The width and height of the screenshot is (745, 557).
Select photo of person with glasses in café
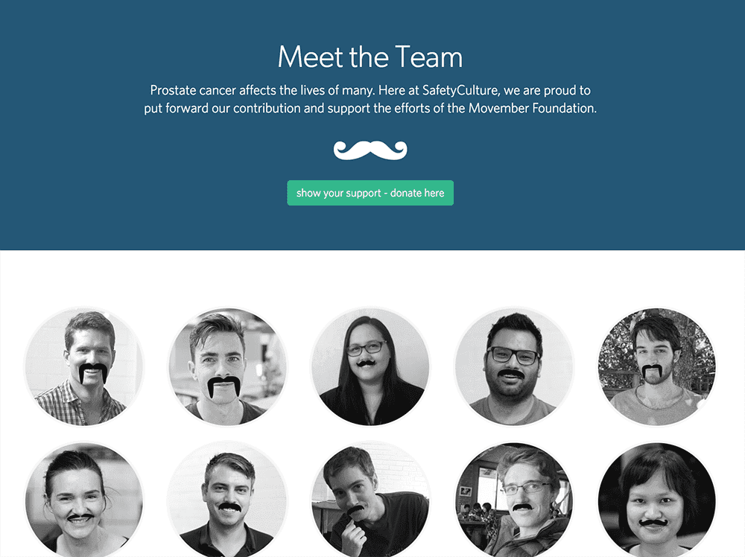[513, 500]
